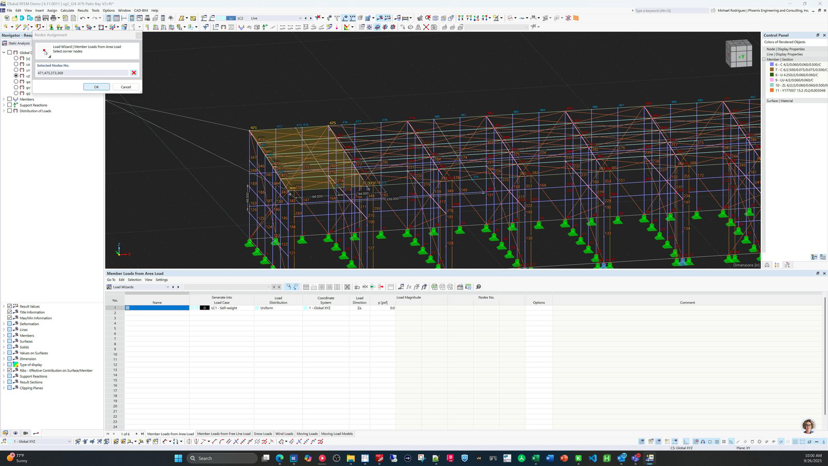828x466 pixels.
Task: Open the CAD-BIM menu
Action: coord(141,10)
